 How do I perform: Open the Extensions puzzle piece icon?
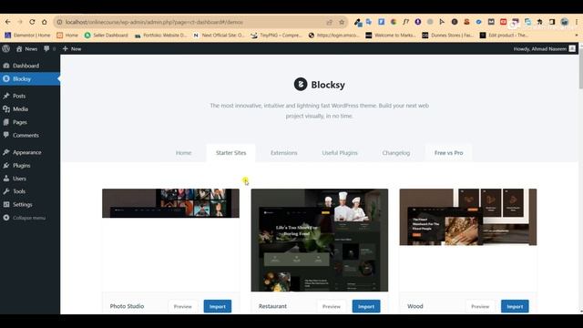[540, 22]
